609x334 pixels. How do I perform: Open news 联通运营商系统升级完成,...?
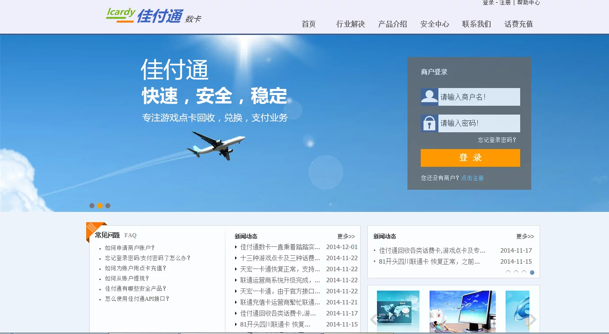click(280, 280)
